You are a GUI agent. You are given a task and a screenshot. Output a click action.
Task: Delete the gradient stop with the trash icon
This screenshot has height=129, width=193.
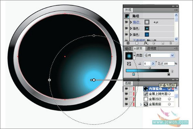tap(172, 71)
